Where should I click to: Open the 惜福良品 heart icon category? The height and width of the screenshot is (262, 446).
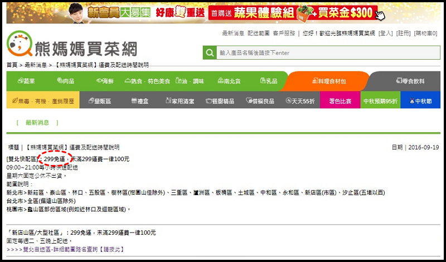click(260, 101)
